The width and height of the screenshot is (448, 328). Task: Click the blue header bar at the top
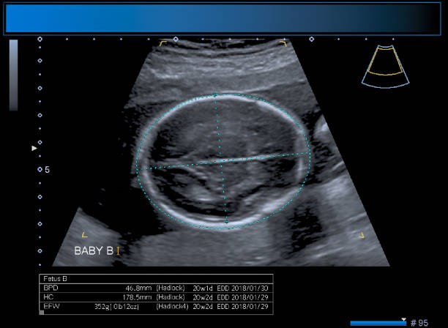pyautogui.click(x=223, y=18)
